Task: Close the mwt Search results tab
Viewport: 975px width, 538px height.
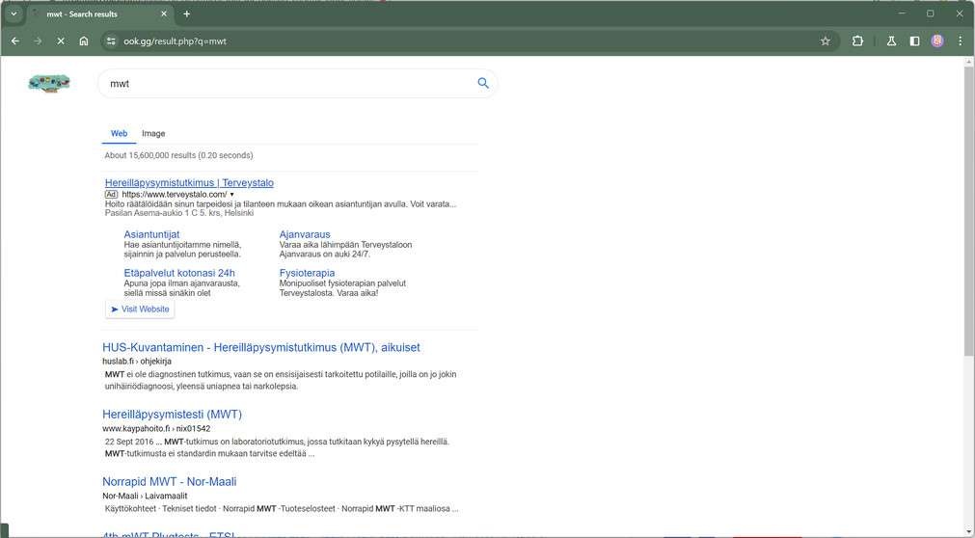Action: click(164, 13)
